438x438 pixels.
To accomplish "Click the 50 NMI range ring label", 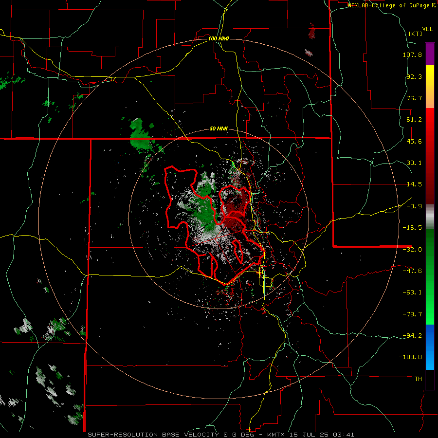I will tap(219, 128).
